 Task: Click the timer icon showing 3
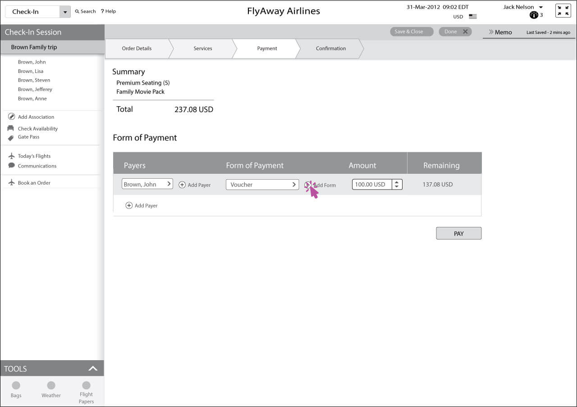pos(533,15)
